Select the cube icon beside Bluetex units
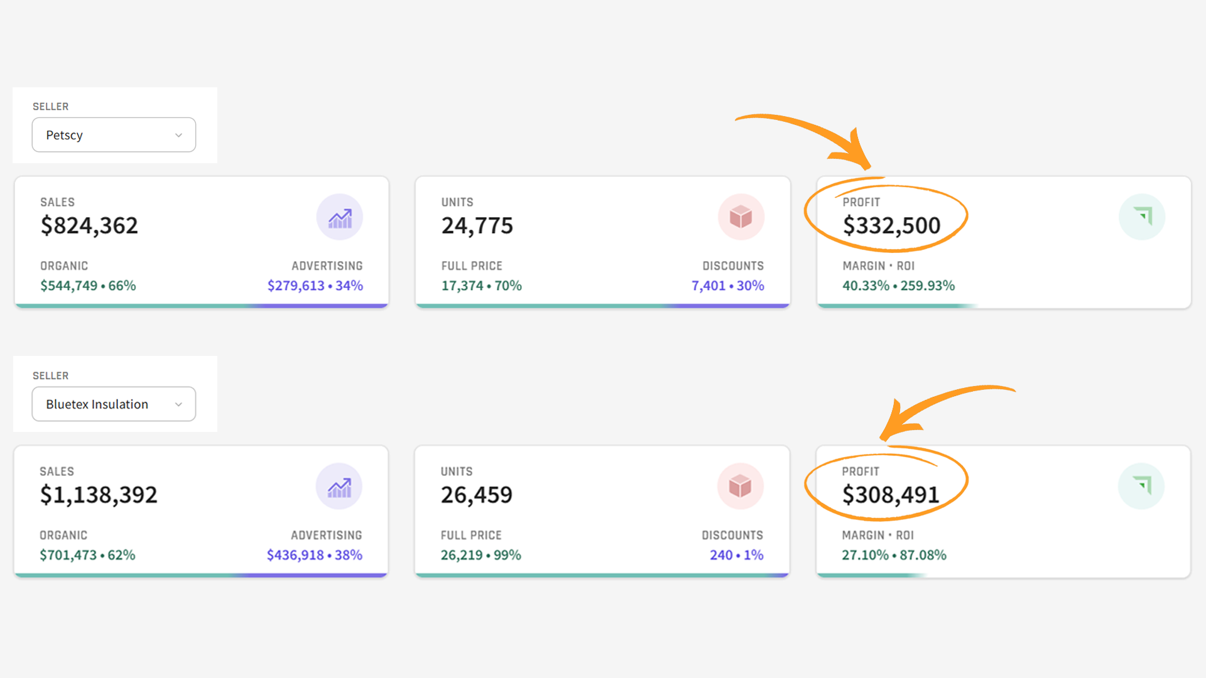The width and height of the screenshot is (1206, 678). [741, 486]
